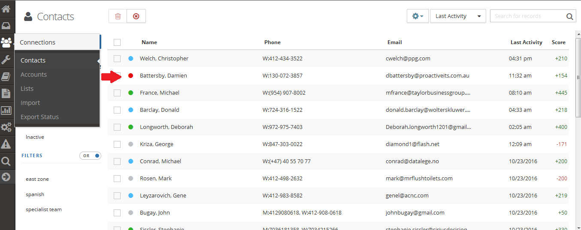
Task: Open the gears settings sidebar icon
Action: (x=6, y=127)
